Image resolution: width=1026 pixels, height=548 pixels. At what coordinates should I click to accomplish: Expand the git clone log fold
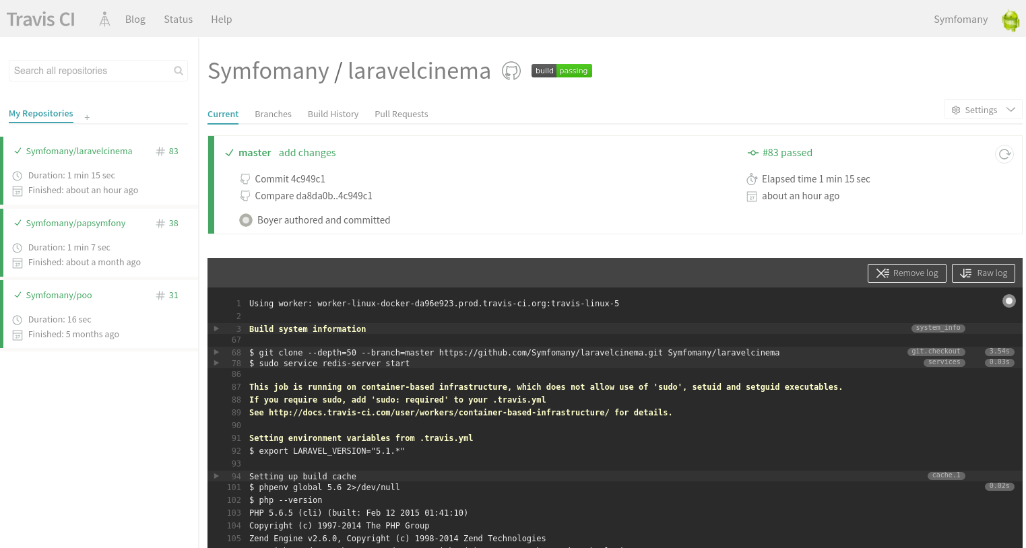pyautogui.click(x=216, y=352)
